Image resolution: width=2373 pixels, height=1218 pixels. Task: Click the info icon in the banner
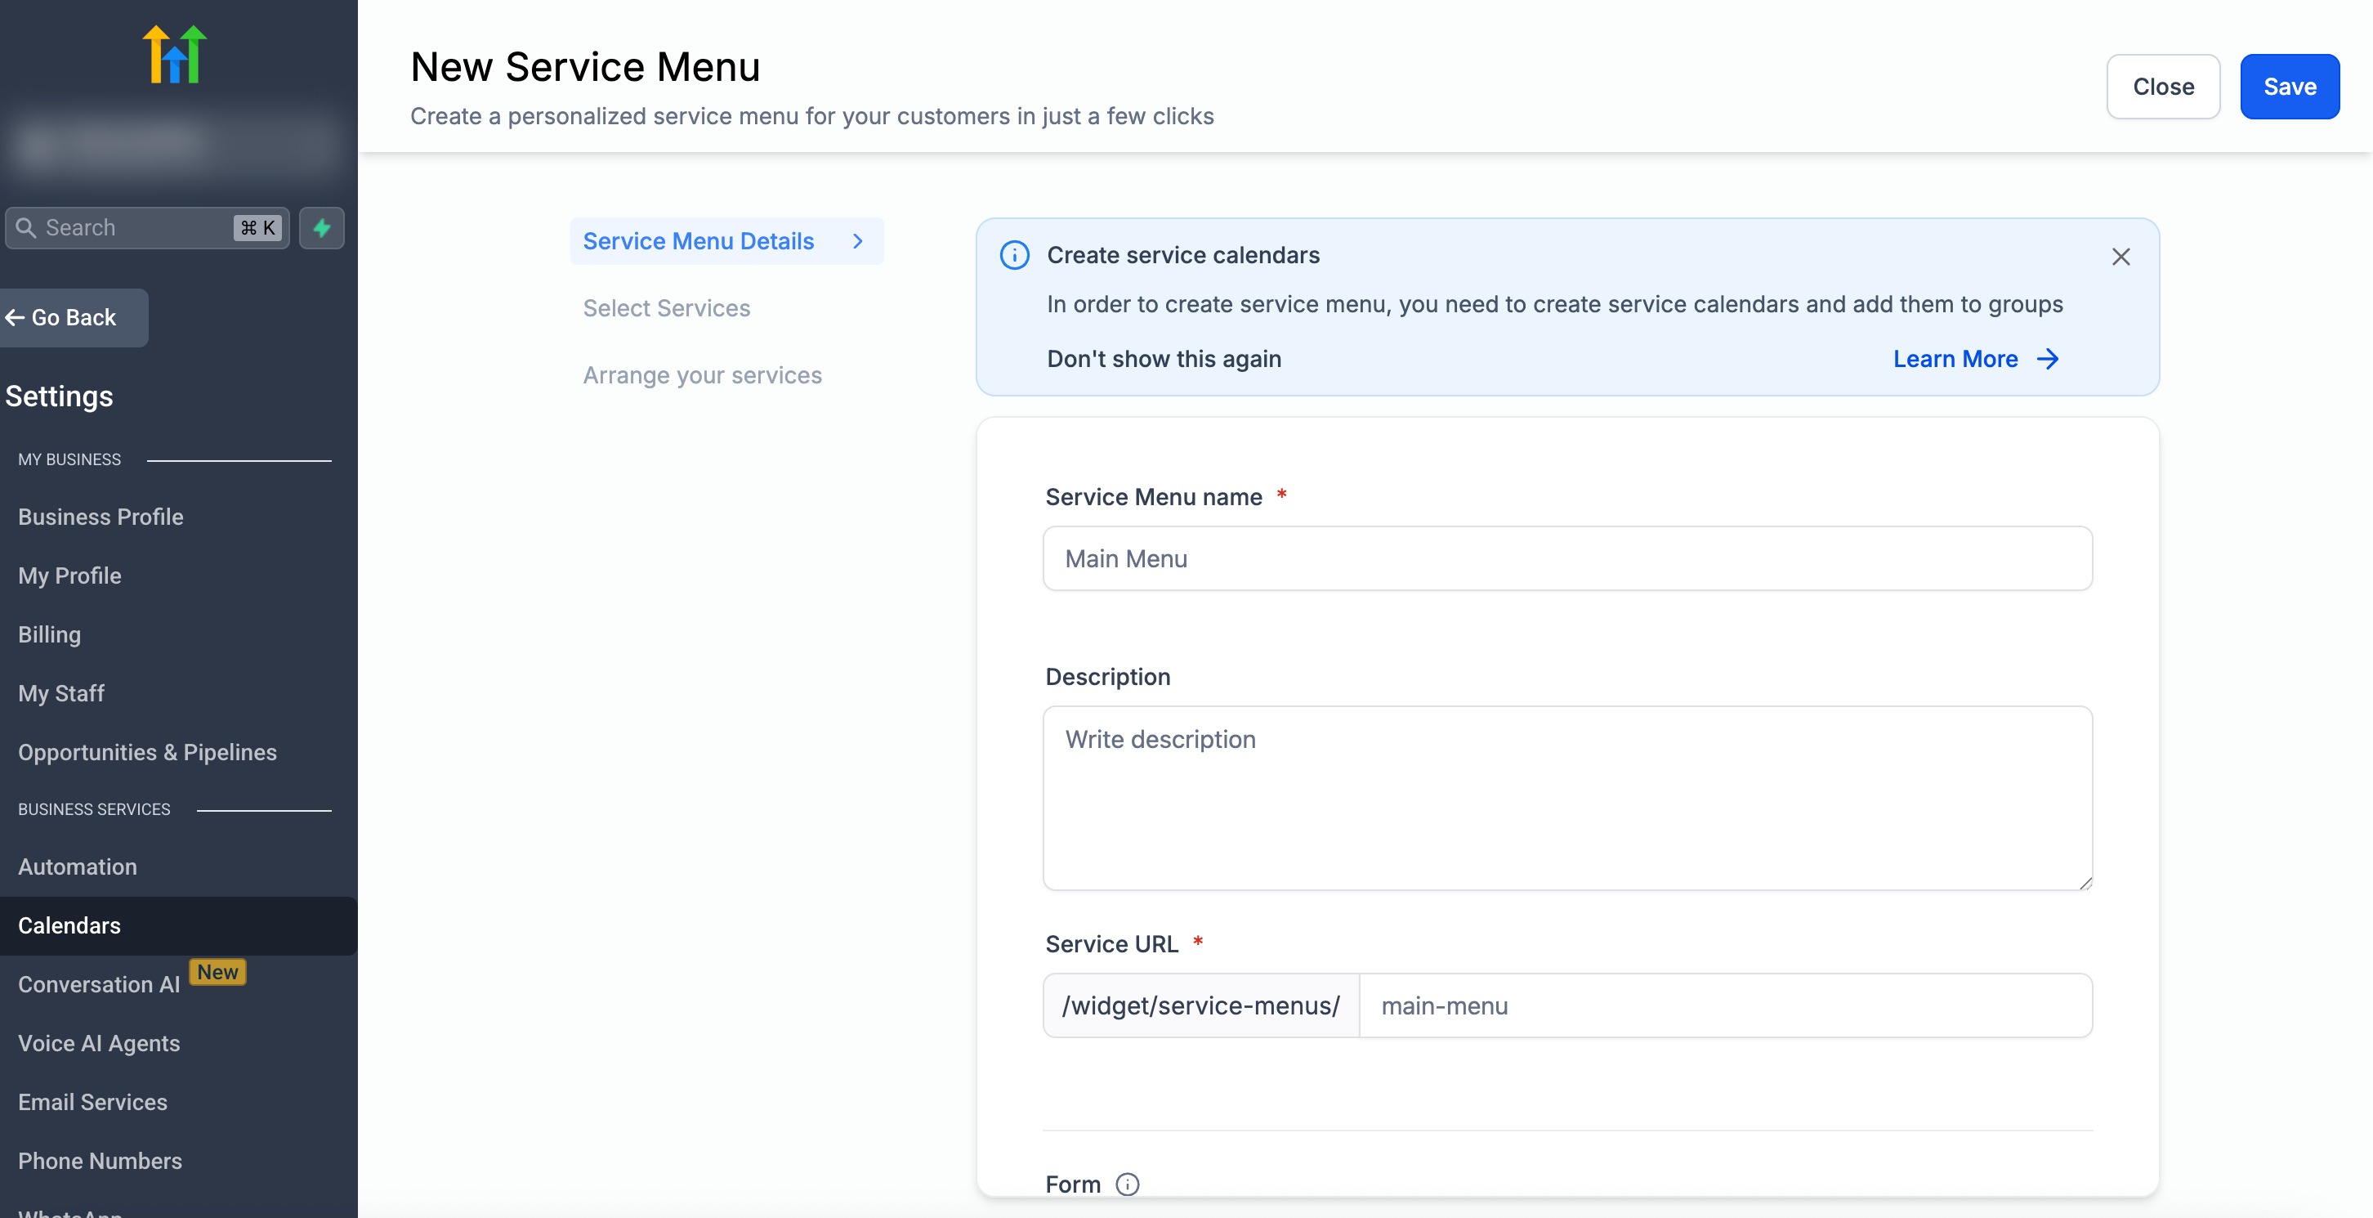[x=1014, y=255]
